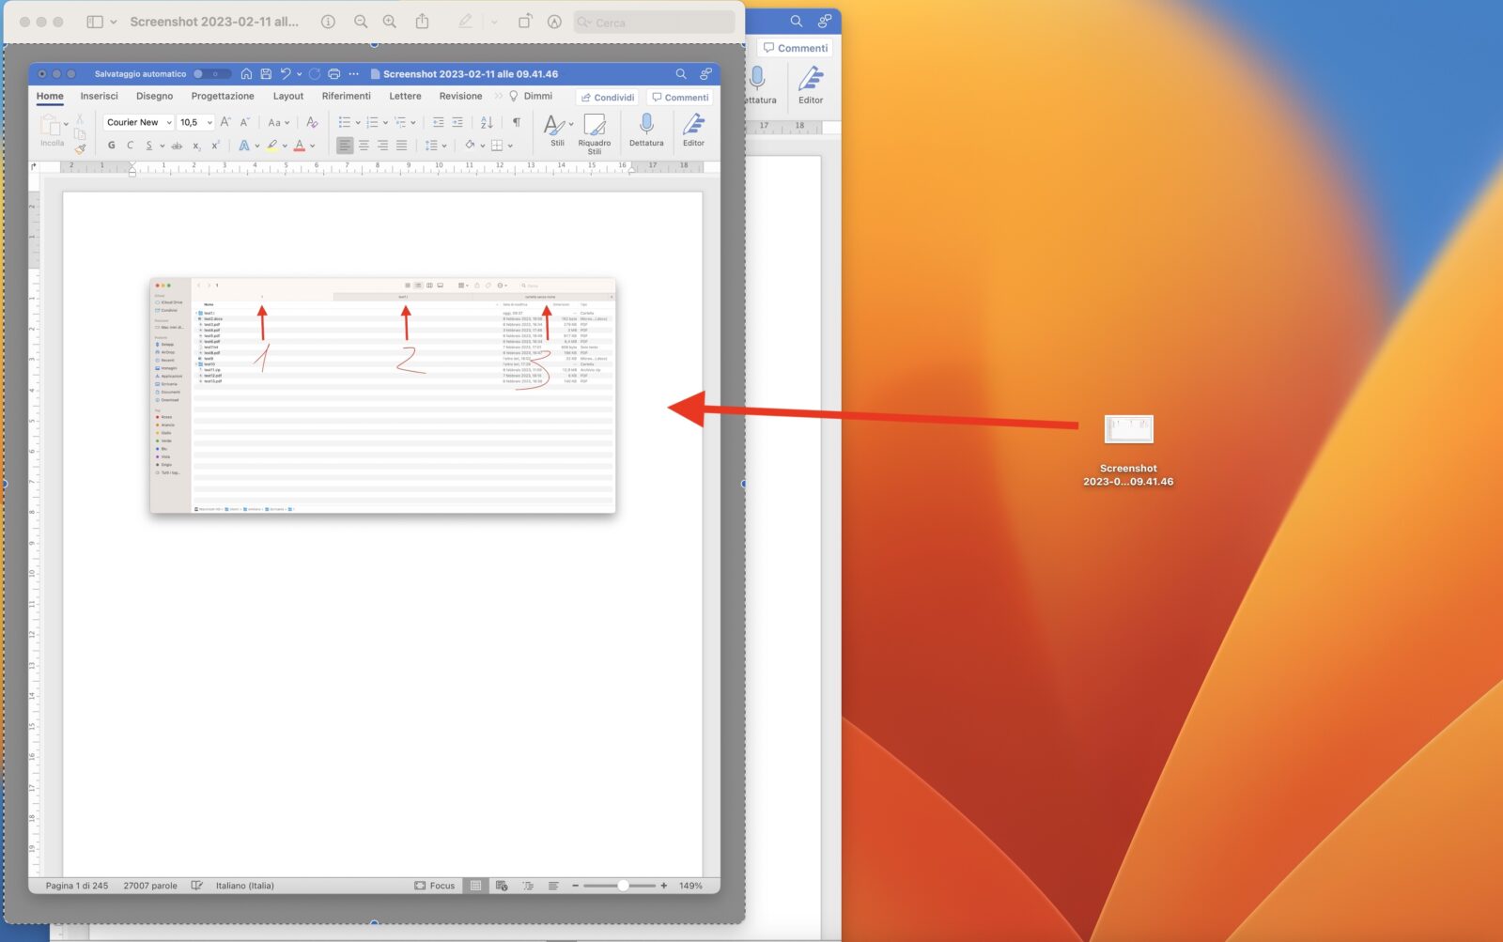Image resolution: width=1503 pixels, height=942 pixels.
Task: Toggle paragraph marks visibility (¶)
Action: point(517,122)
